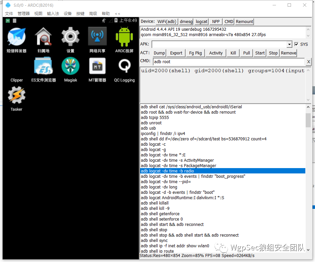Open the 短信转发器 app icon

point(16,37)
